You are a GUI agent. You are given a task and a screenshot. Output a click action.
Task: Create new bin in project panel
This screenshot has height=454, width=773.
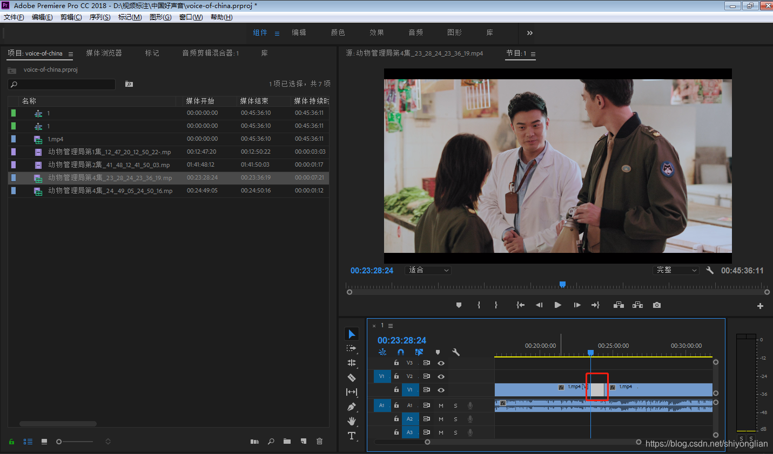point(287,441)
